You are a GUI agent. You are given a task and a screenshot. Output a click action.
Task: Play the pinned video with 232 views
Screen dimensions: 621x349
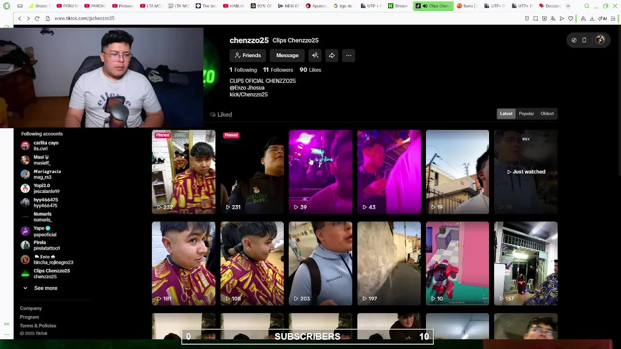click(x=183, y=172)
